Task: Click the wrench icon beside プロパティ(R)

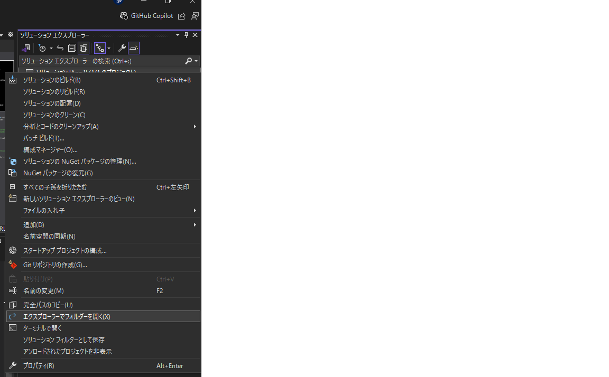Action: 13,365
